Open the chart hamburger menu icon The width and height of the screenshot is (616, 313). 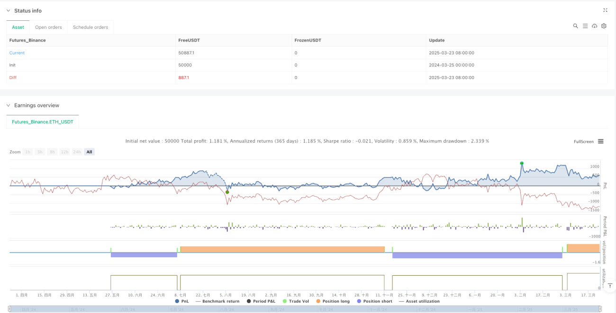coord(601,141)
